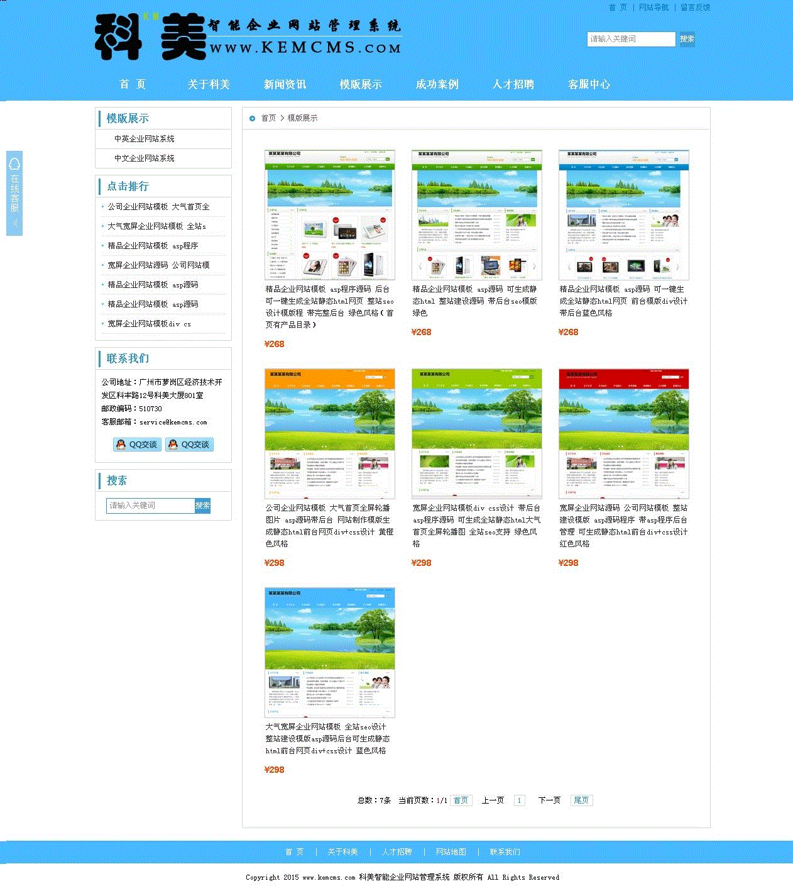Viewport: 793px width, 886px height.
Task: Click pagination page number 1
Action: tap(519, 800)
